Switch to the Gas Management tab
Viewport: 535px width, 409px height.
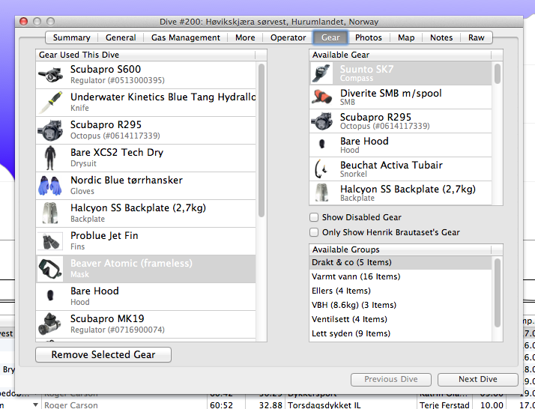coord(185,37)
